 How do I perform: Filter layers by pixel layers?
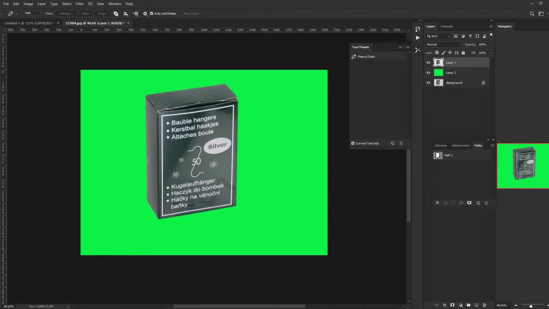point(455,36)
